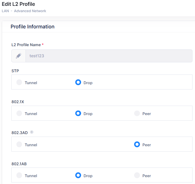195x184 pixels.
Task: Open Advanced Network breadcrumb link
Action: click(x=30, y=11)
